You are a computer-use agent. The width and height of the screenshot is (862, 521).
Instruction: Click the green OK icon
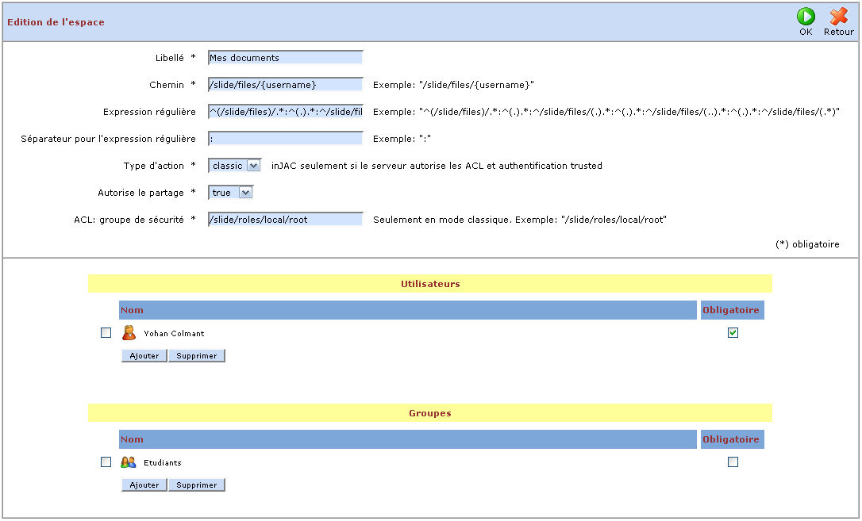pyautogui.click(x=806, y=17)
